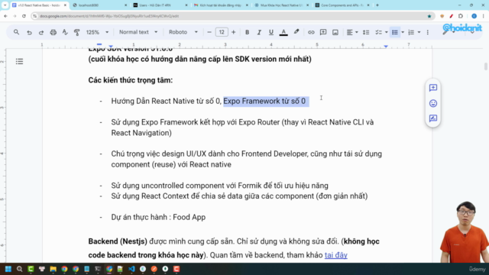Close the localhost:8080 tab
The width and height of the screenshot is (489, 275).
point(125,5)
